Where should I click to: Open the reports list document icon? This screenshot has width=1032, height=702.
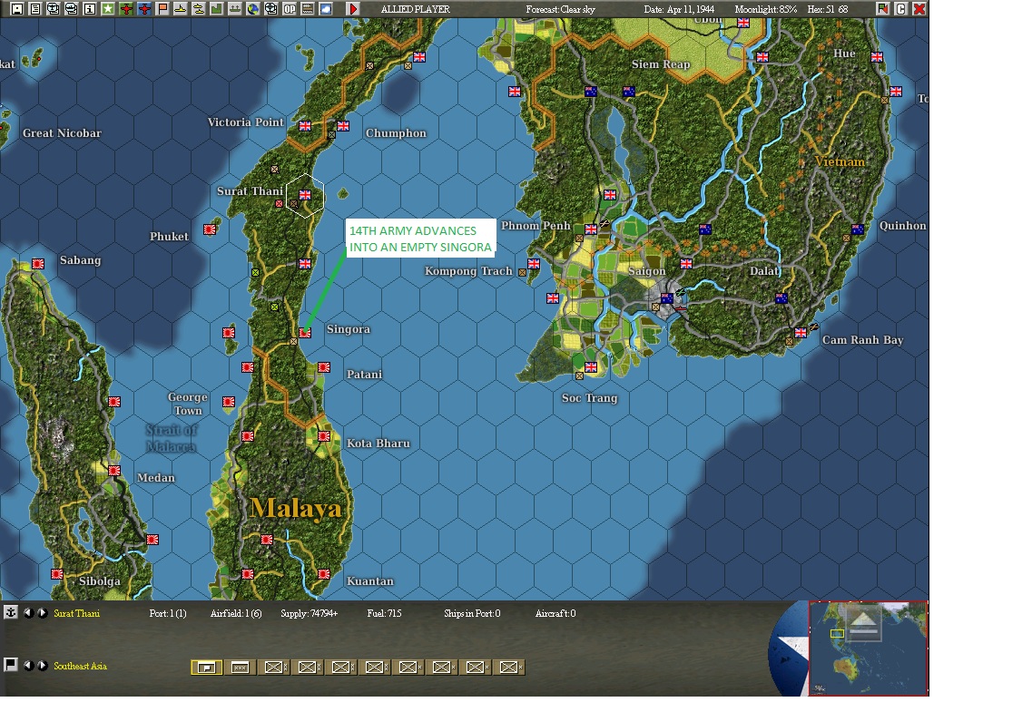click(x=35, y=8)
